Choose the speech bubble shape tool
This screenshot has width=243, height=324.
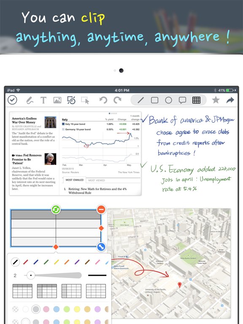coord(182,100)
